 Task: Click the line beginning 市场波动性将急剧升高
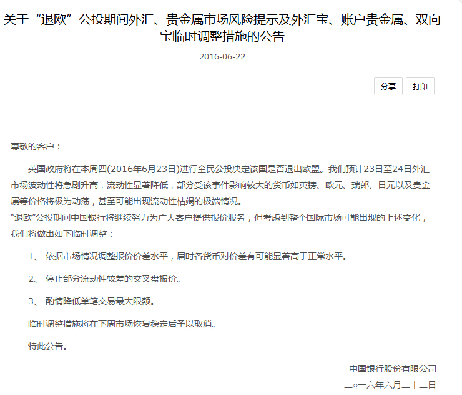click(220, 185)
